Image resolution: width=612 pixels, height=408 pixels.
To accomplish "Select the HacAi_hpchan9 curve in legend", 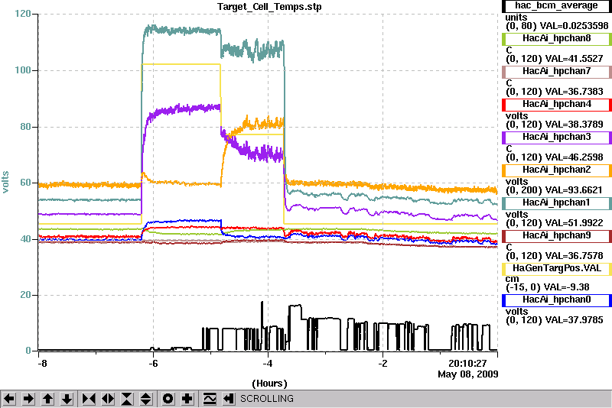I will (557, 236).
